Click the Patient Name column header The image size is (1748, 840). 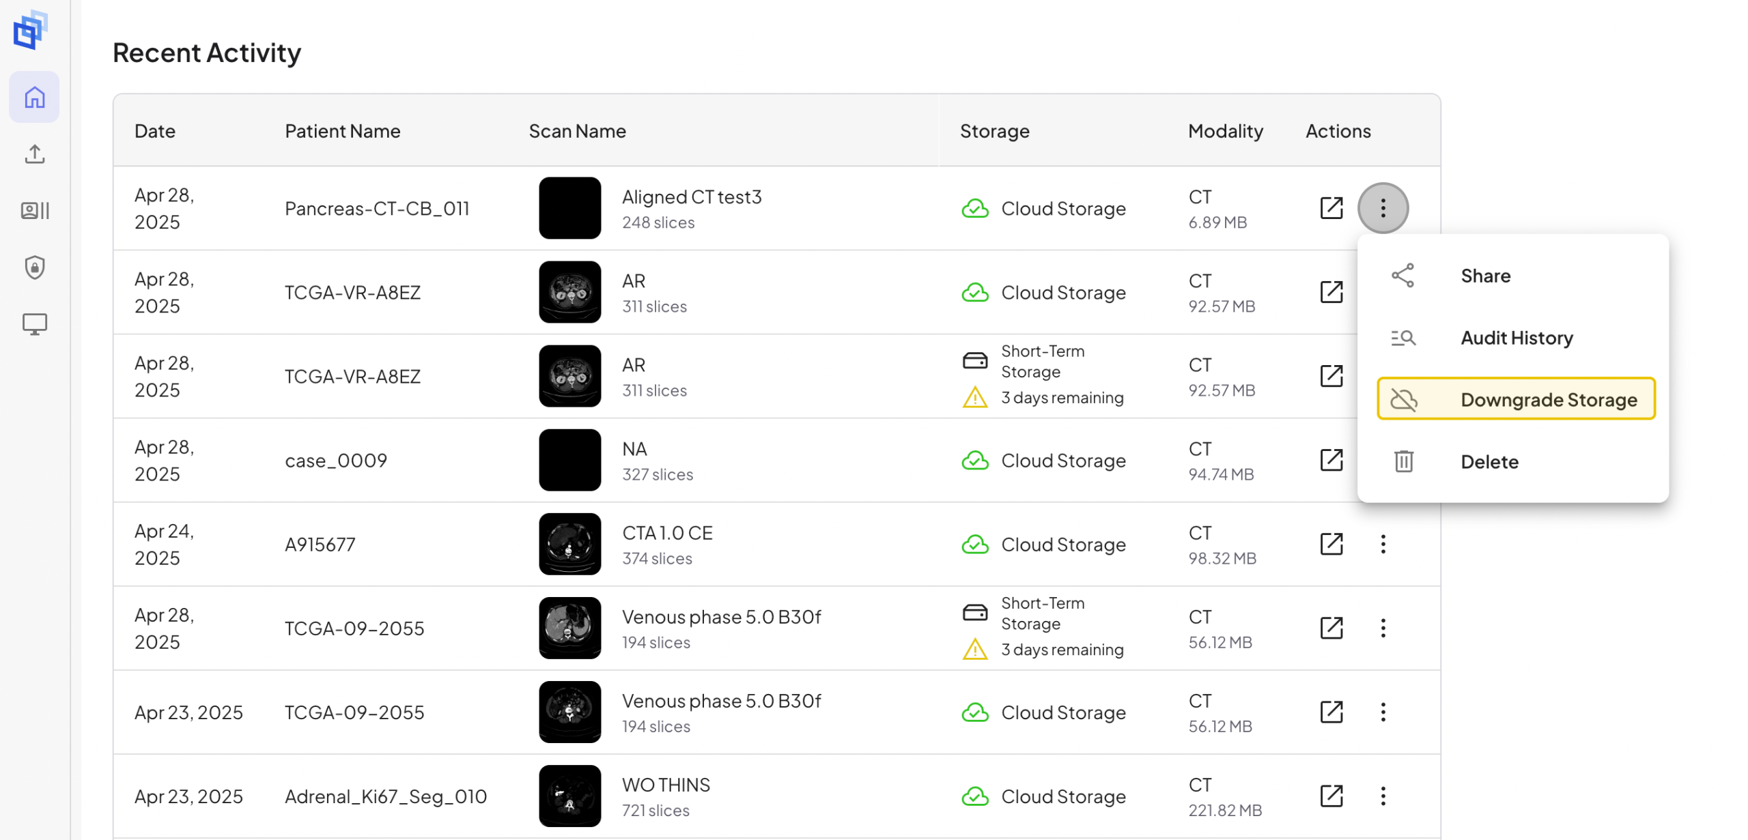(342, 130)
